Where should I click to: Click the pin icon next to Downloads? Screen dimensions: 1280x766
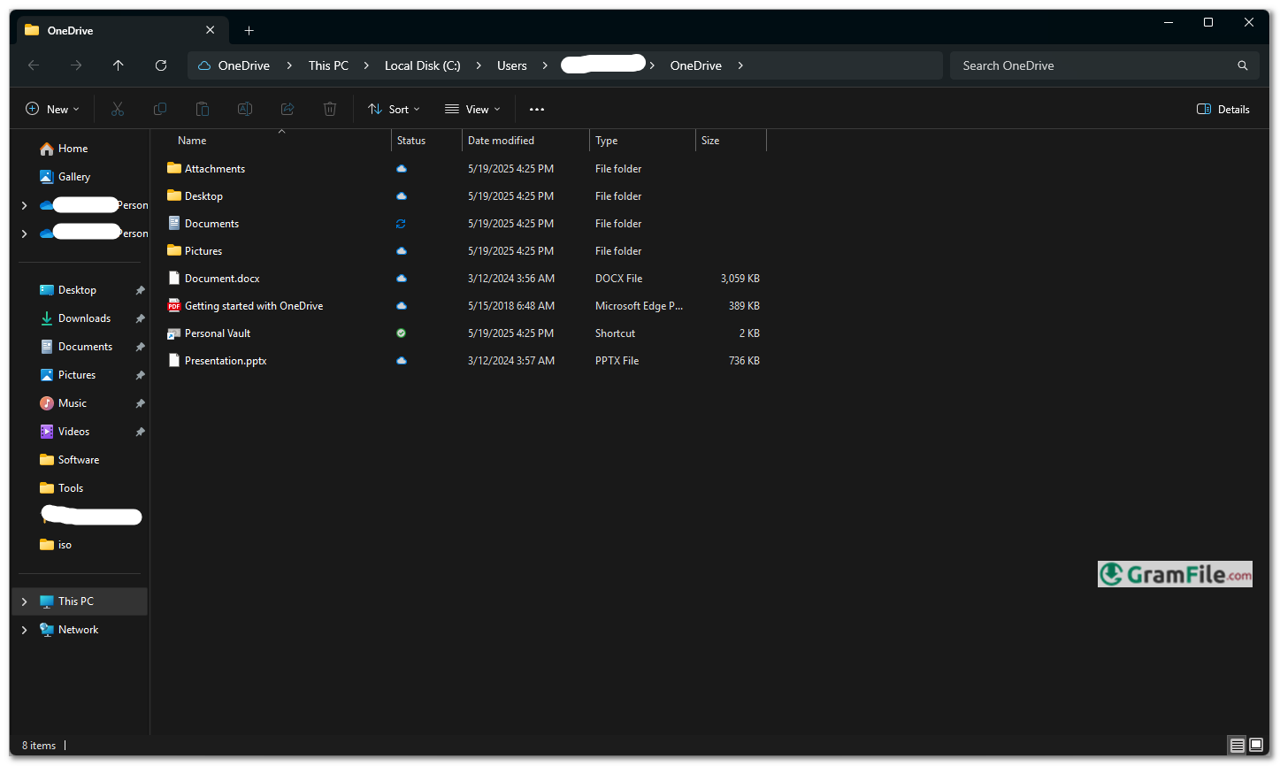(140, 318)
